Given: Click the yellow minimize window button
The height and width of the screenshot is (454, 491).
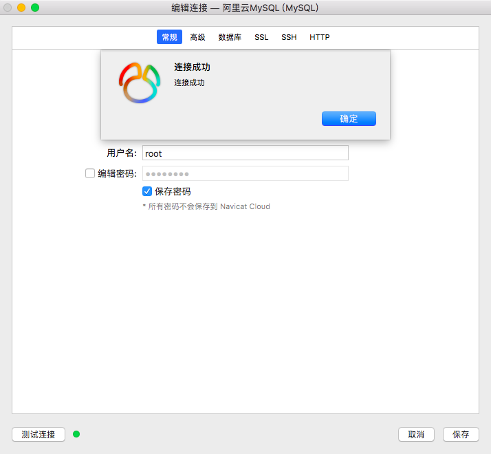Looking at the screenshot, I should [x=21, y=8].
